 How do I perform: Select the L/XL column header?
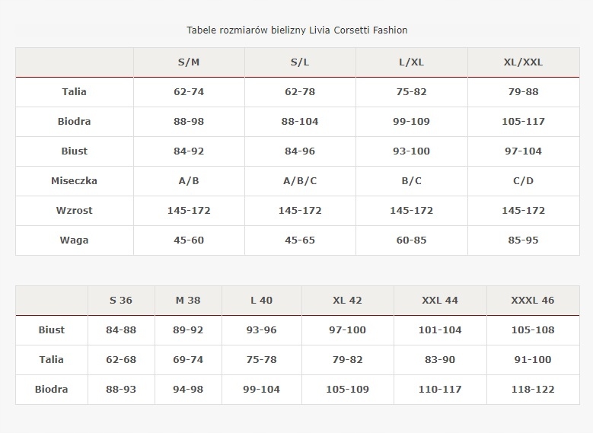[x=412, y=62]
